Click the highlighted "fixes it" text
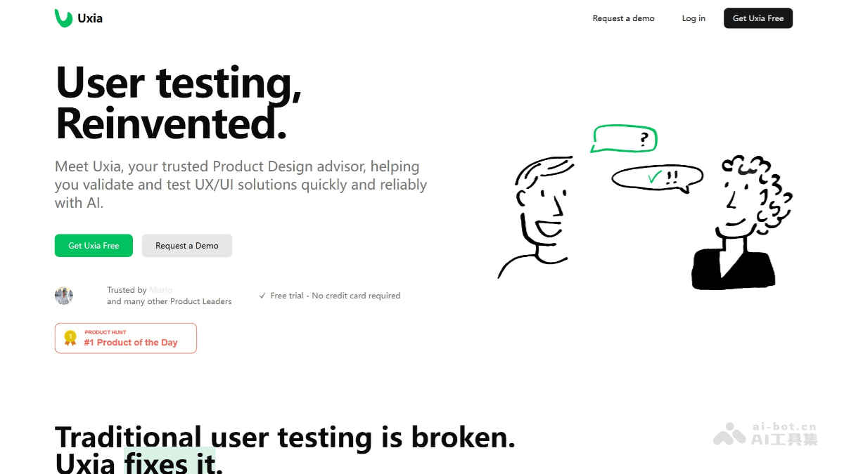The width and height of the screenshot is (844, 474). coord(170,462)
